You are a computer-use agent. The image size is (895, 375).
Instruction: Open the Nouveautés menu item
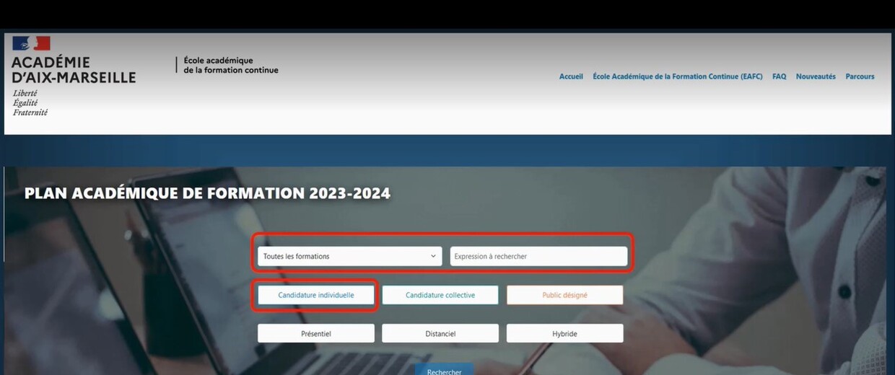tap(816, 76)
